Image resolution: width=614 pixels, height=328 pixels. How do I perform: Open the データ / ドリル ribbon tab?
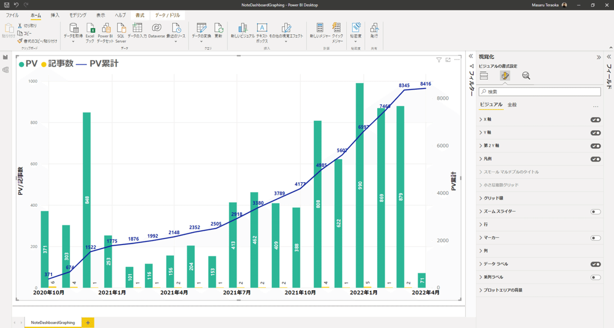168,15
